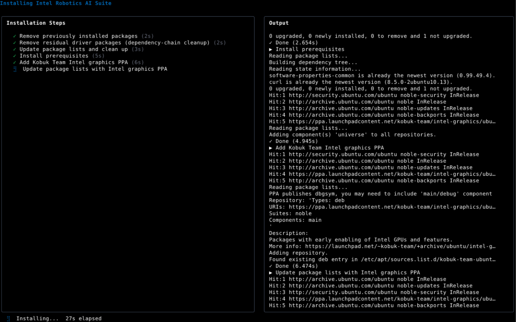The width and height of the screenshot is (516, 322).
Task: Click the checkmark before "Done (2.654s)"
Action: (271, 43)
